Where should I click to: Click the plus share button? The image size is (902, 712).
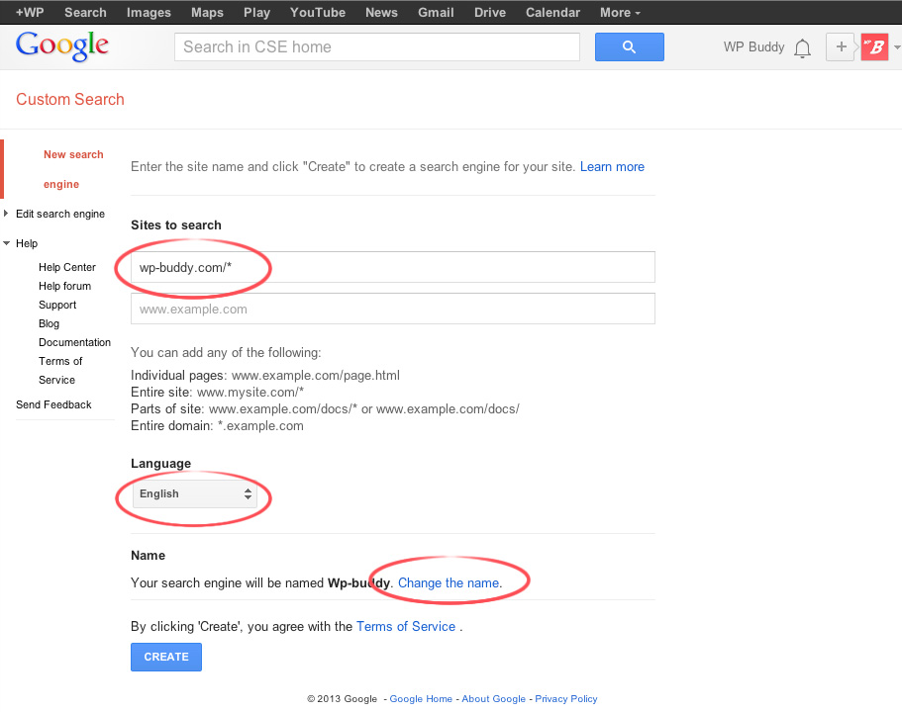(x=841, y=46)
